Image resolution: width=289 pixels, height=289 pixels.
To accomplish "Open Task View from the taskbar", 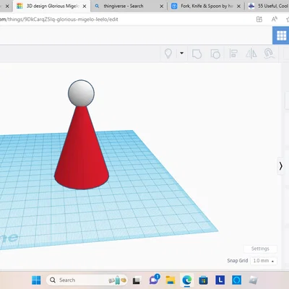I will tap(137, 280).
